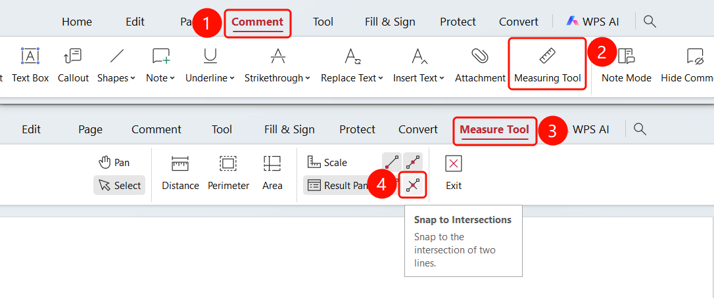
Task: Expand the Underline dropdown arrow
Action: coord(232,78)
